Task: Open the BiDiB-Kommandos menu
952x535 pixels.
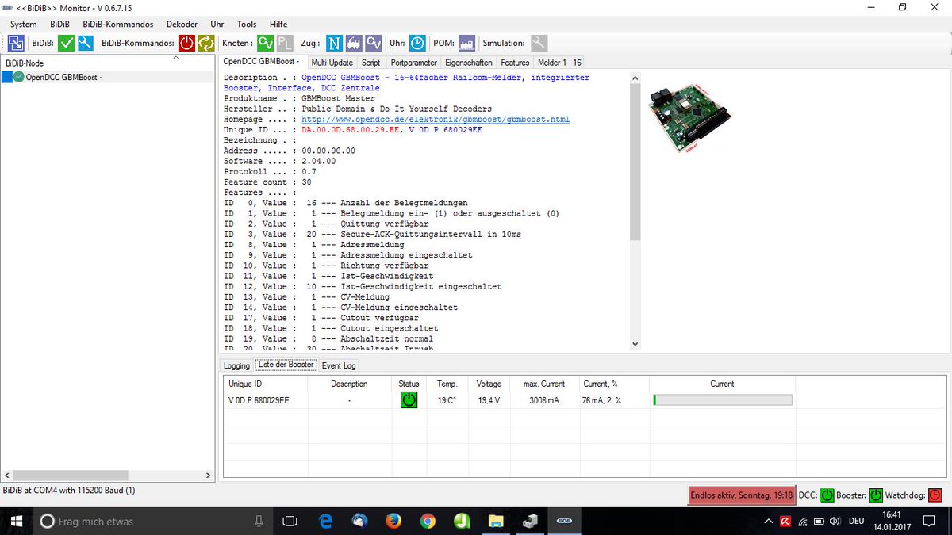Action: tap(118, 25)
